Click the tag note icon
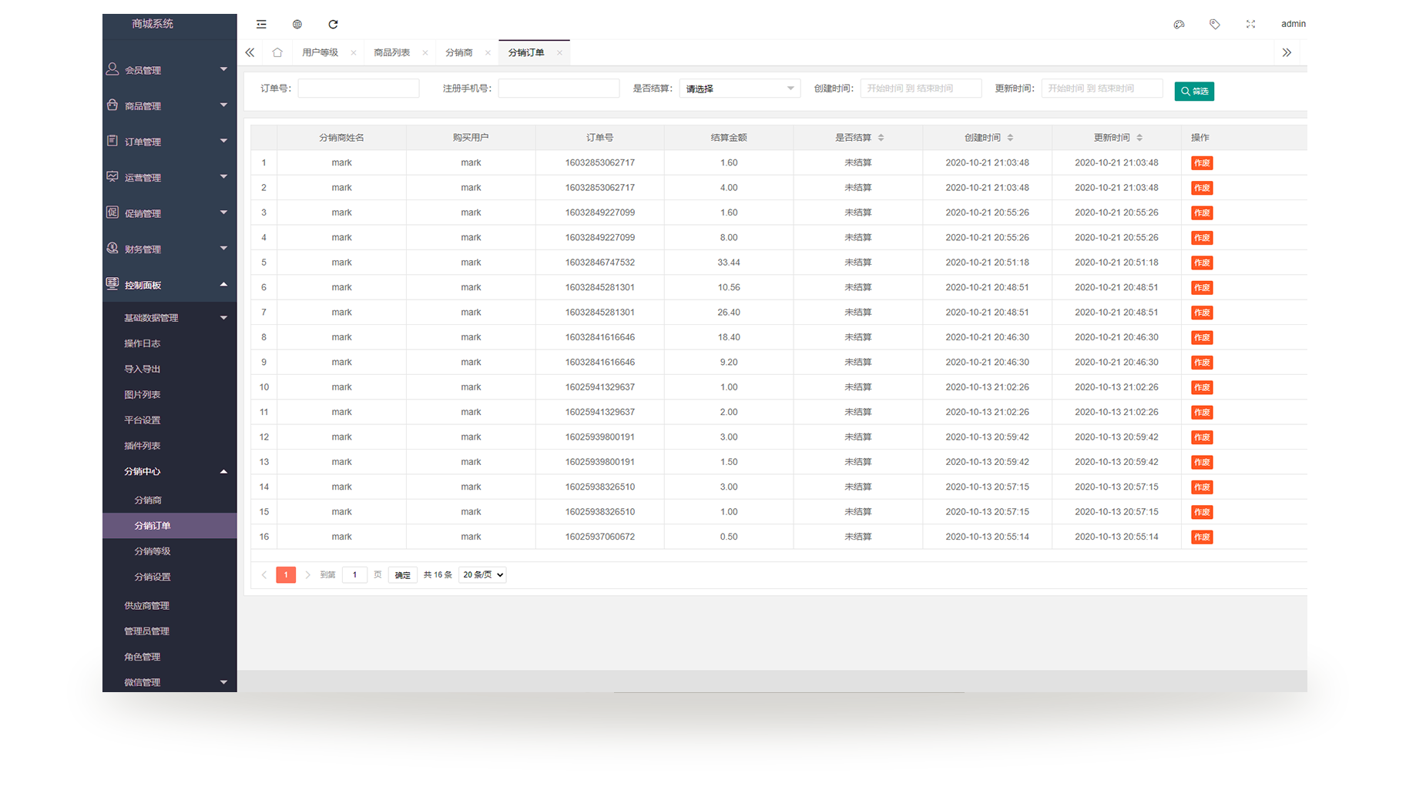Image resolution: width=1416 pixels, height=793 pixels. 1215,24
